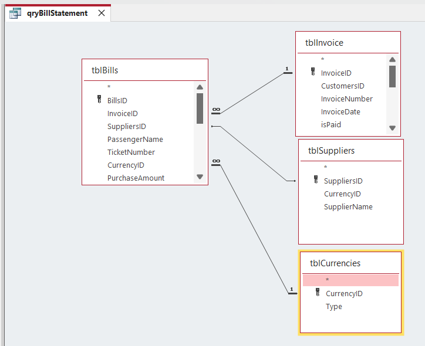The image size is (425, 346).
Task: Click the tblInvoice scroll up arrow
Action: 392,60
